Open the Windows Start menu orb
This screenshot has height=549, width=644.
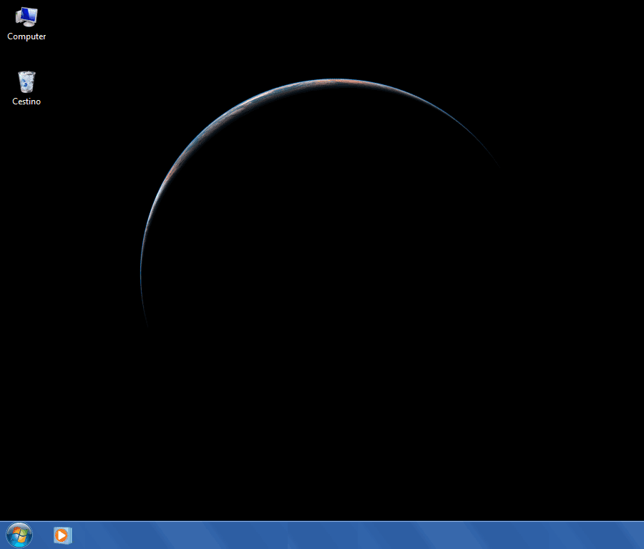(x=19, y=535)
